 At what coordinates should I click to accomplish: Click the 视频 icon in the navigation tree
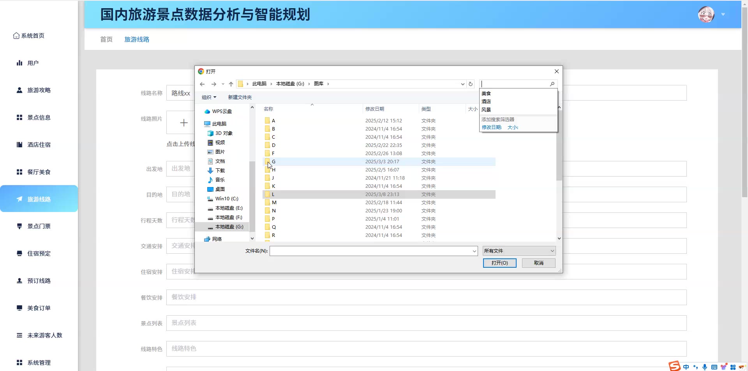pos(210,143)
